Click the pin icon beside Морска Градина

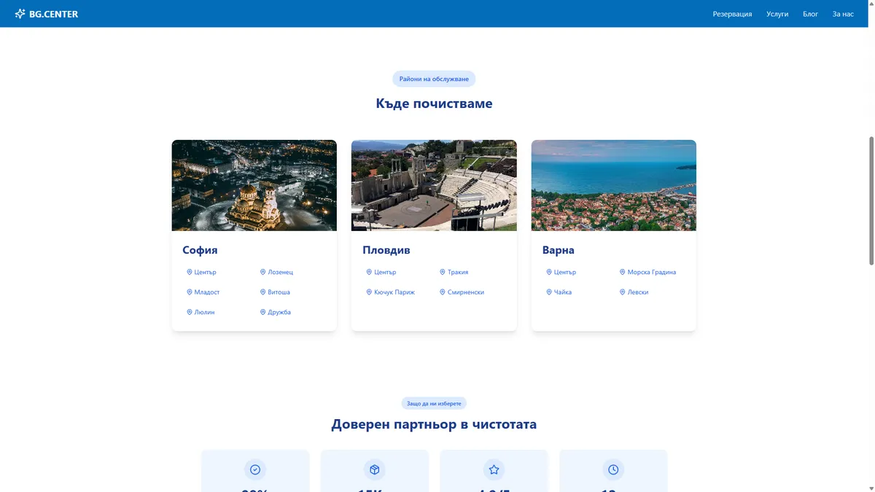pyautogui.click(x=622, y=272)
